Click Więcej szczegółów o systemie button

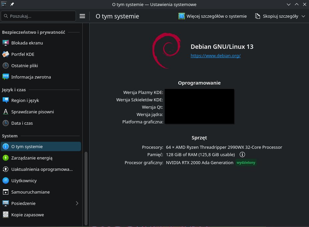212,16
